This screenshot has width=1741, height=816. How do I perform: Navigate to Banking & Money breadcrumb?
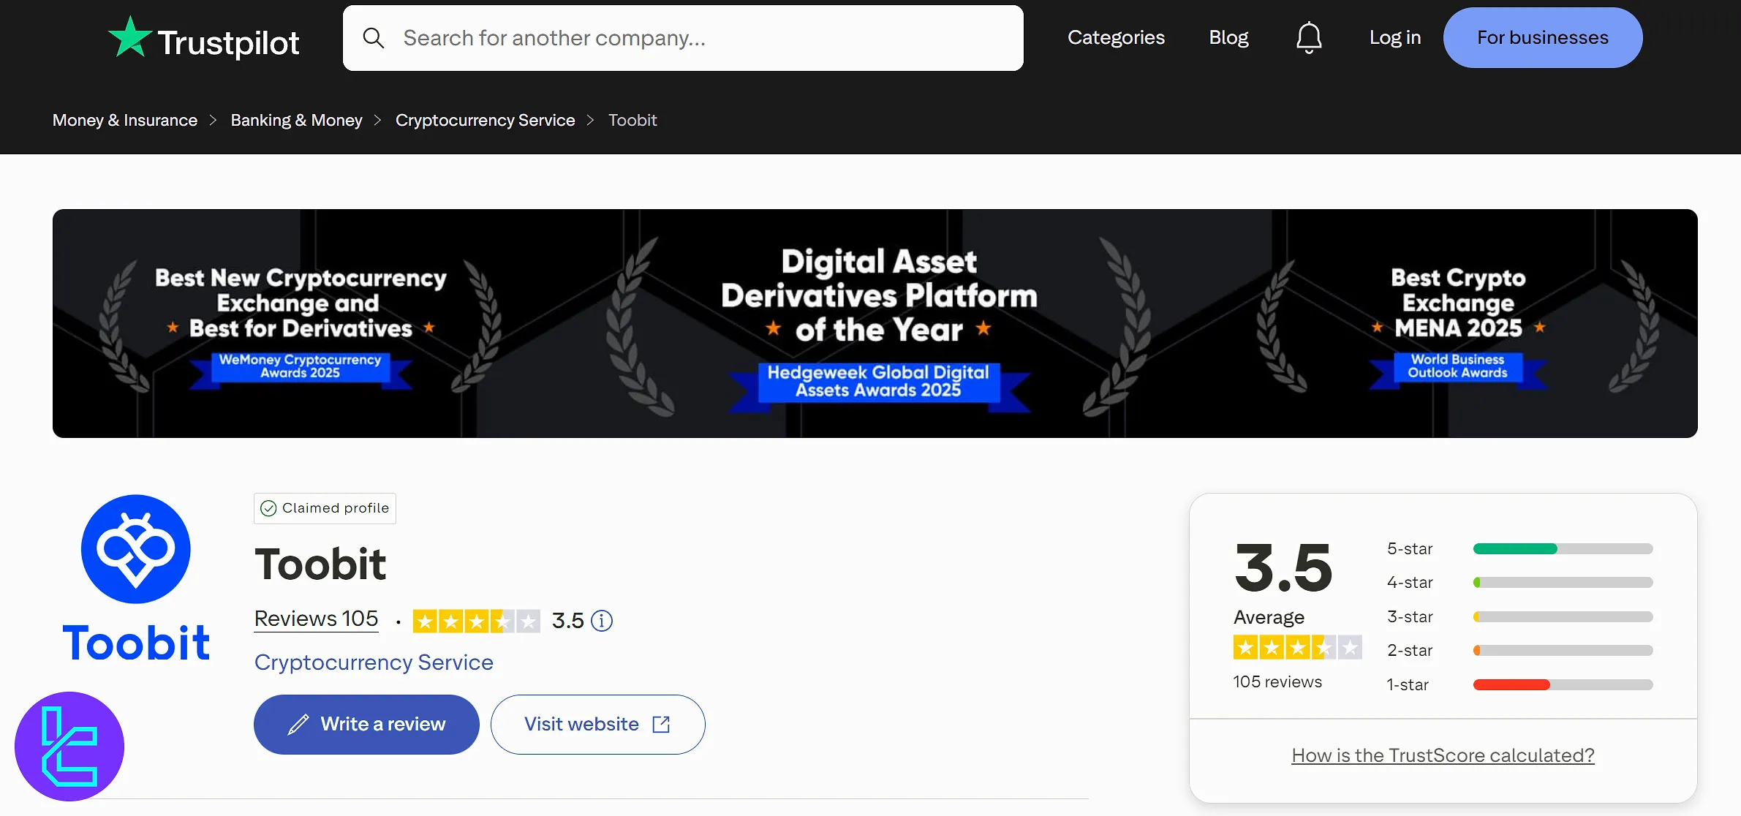click(297, 120)
